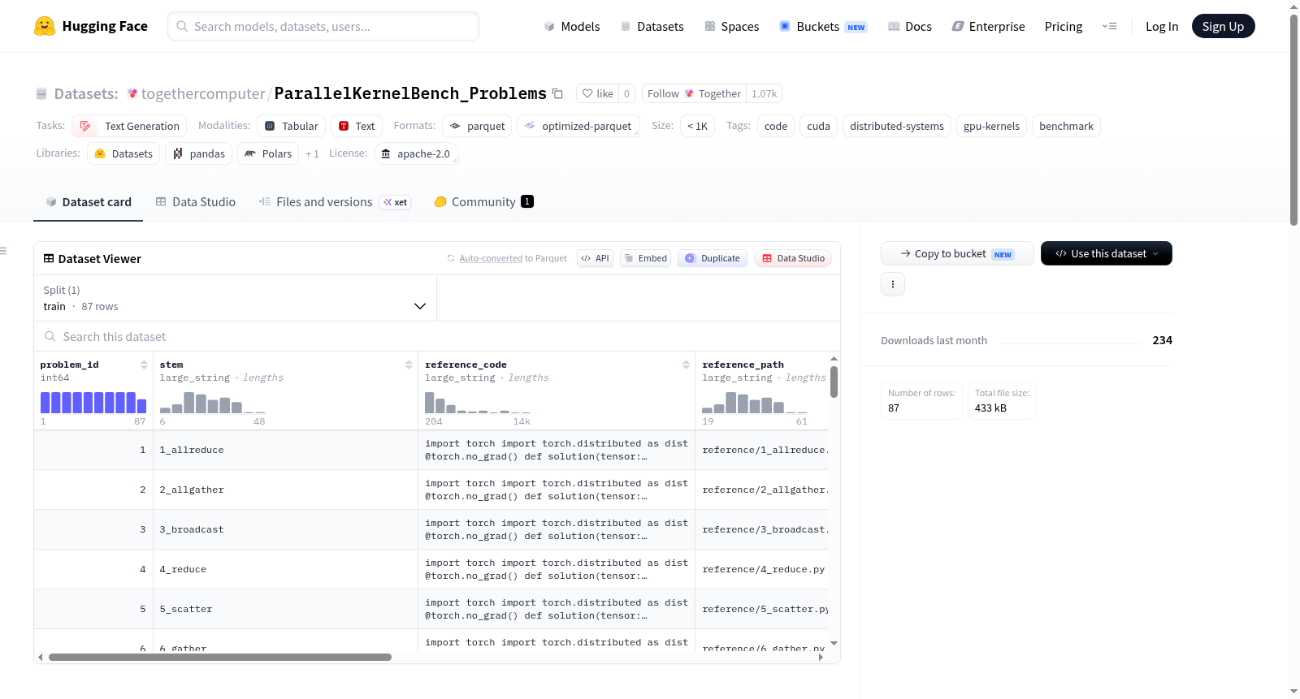Click the togethercomputer organization avatar icon

click(x=132, y=93)
